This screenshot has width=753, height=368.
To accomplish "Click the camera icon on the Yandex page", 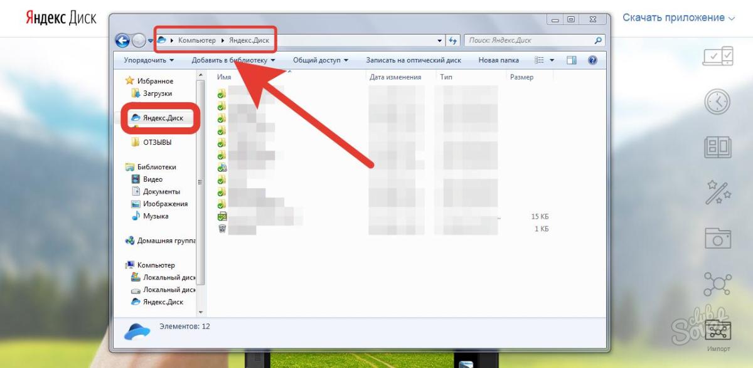I will (717, 238).
